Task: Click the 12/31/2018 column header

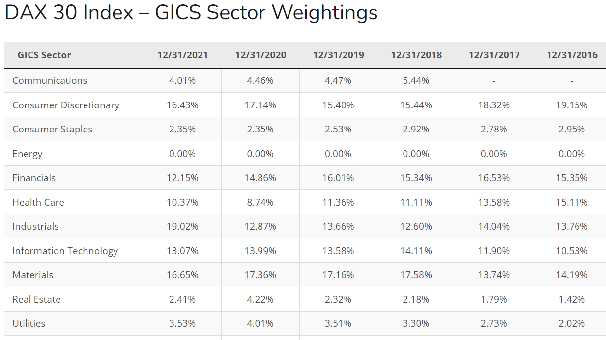Action: (x=416, y=55)
